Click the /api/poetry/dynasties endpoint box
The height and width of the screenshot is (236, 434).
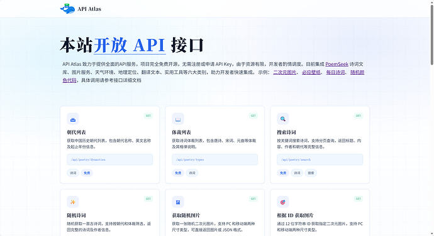tap(110, 159)
